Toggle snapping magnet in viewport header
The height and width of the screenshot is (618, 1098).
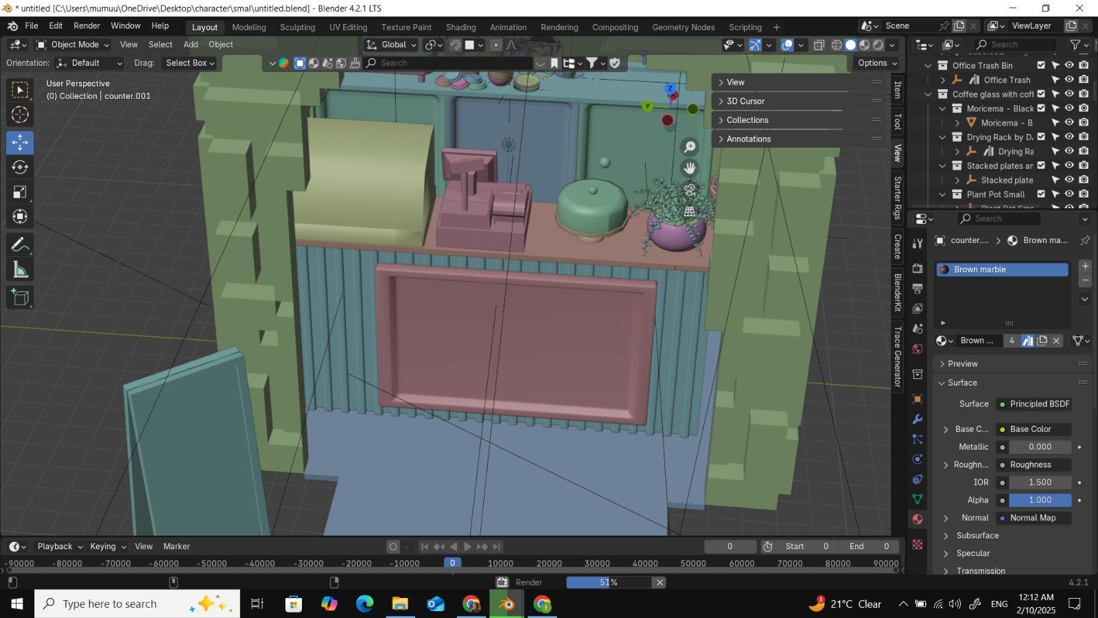(x=455, y=45)
